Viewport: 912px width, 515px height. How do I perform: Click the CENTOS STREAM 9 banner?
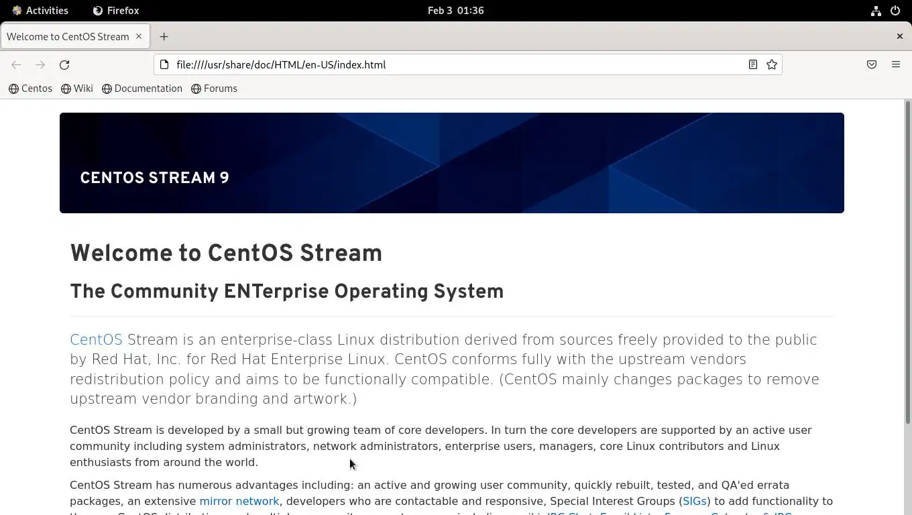pyautogui.click(x=451, y=163)
